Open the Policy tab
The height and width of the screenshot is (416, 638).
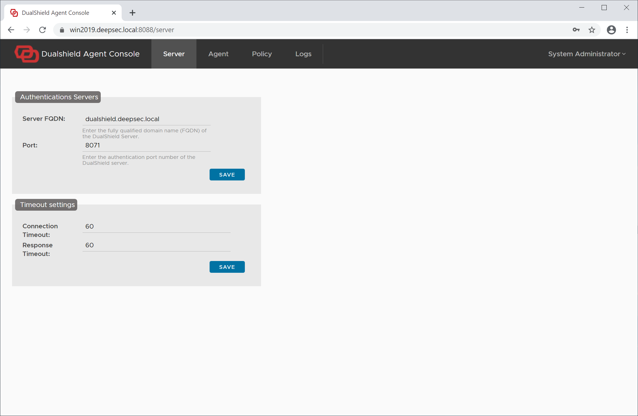(x=262, y=54)
